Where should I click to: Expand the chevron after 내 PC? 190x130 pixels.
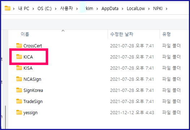33,9
